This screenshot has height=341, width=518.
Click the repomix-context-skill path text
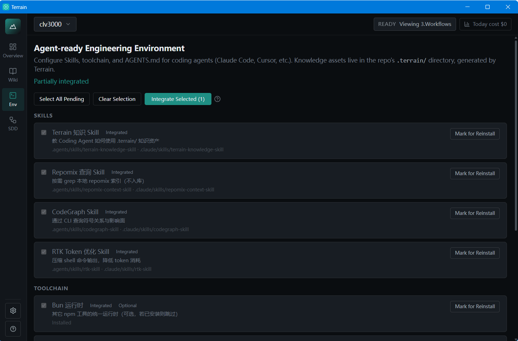(133, 190)
